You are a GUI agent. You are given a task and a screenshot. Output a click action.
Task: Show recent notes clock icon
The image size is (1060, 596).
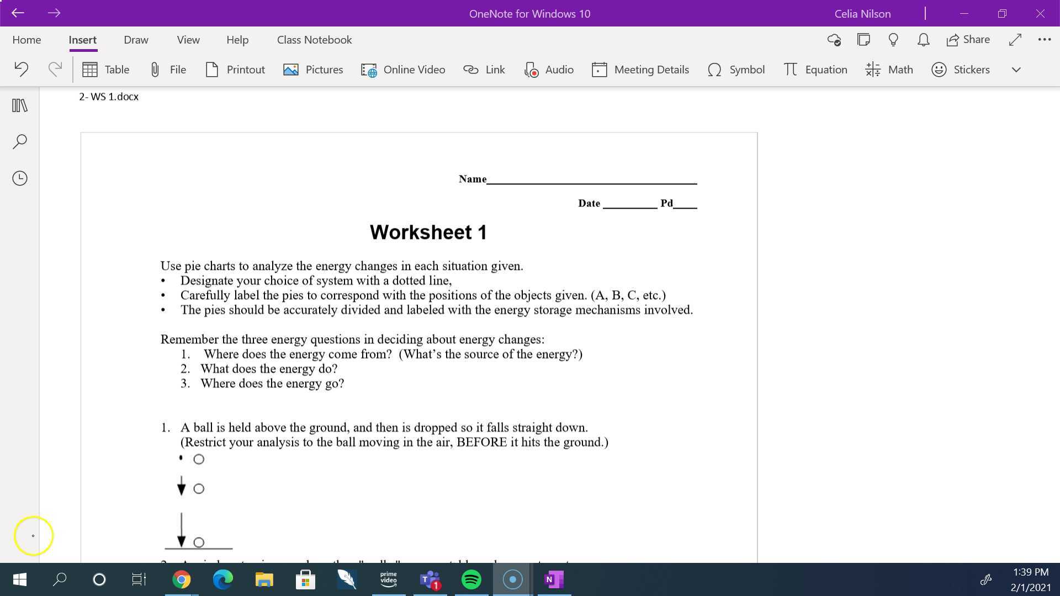click(x=20, y=178)
